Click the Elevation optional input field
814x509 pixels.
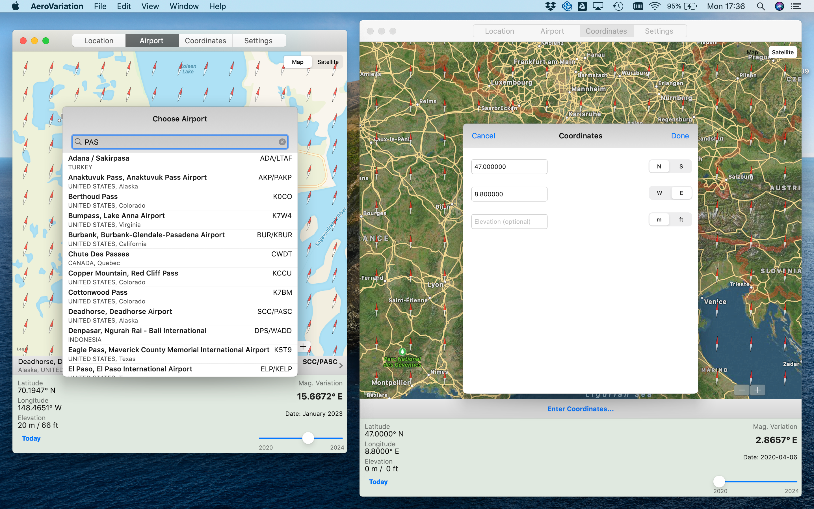tap(509, 221)
